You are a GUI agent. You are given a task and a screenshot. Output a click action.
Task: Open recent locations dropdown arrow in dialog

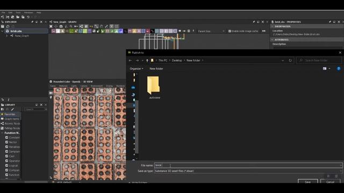point(142,61)
